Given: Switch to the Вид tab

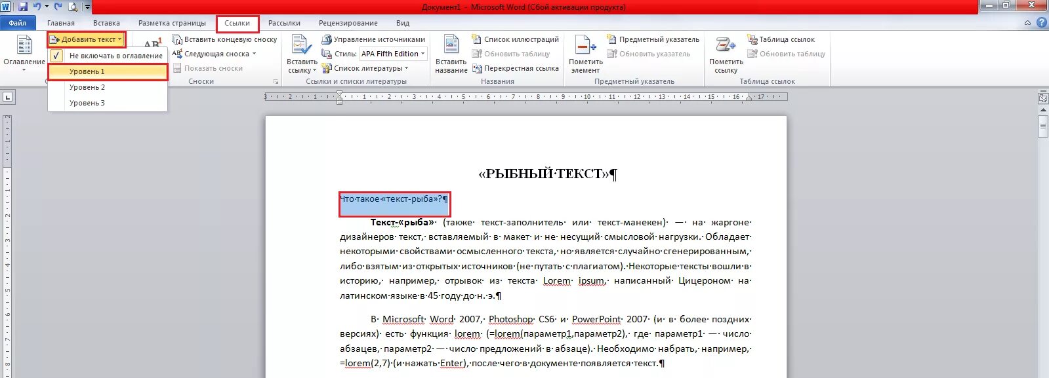Looking at the screenshot, I should (x=403, y=23).
